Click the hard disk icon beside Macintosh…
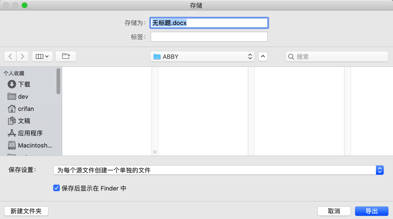The width and height of the screenshot is (393, 219). tap(12, 145)
